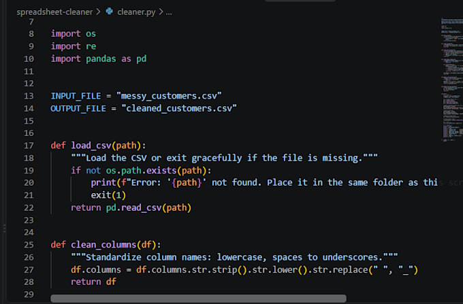The image size is (463, 304).
Task: Click the exit(1) call on line 21
Action: pos(108,195)
